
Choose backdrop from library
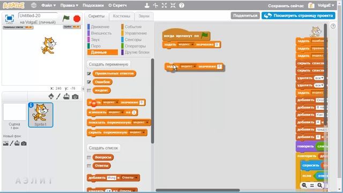pos(6,143)
